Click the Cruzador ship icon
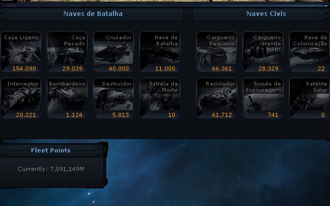 point(113,51)
